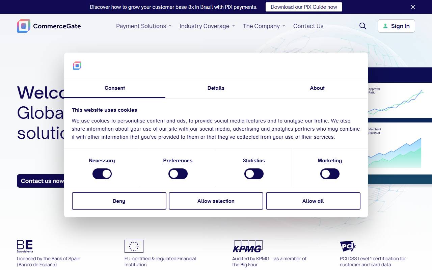Screen dimensions: 432x270
Task: Switch to the About tab
Action: coord(317,88)
